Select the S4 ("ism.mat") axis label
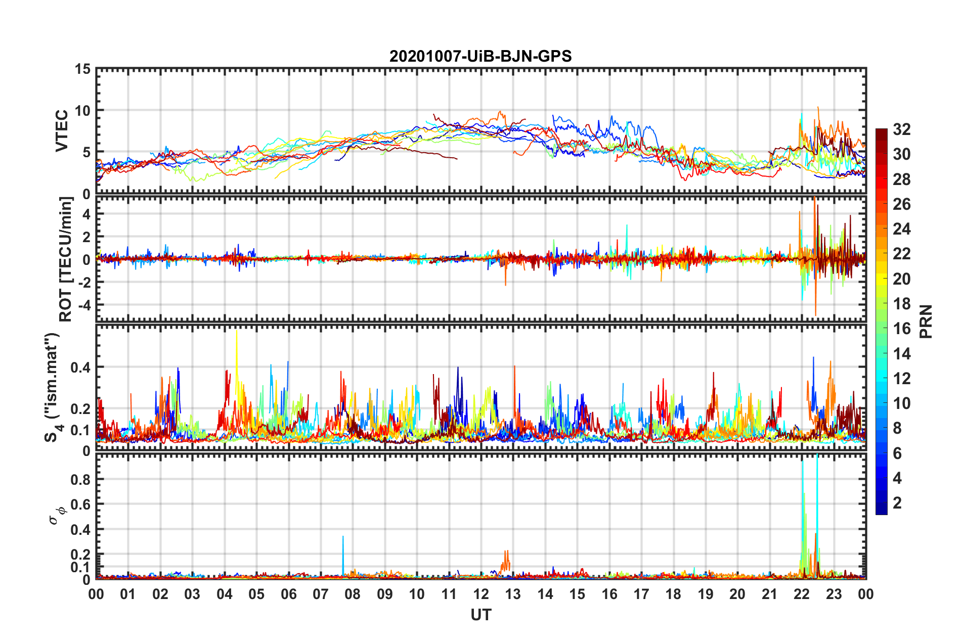Image resolution: width=962 pixels, height=643 pixels. tap(54, 387)
